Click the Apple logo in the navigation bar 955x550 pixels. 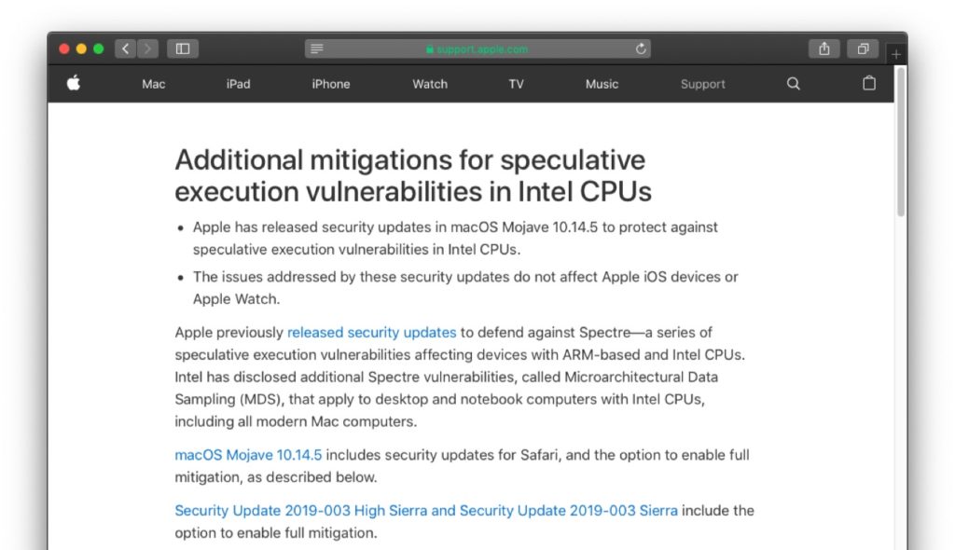coord(74,84)
